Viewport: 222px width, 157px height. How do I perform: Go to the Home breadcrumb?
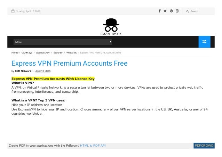[x=15, y=52]
